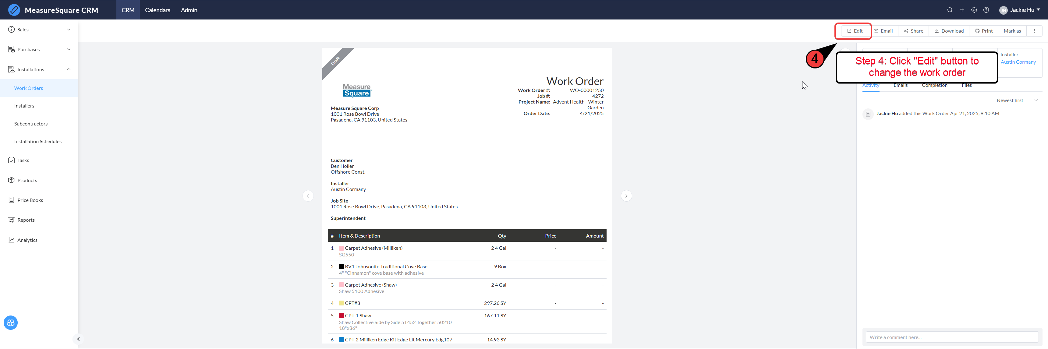1048x349 pixels.
Task: Go to next work order arrow
Action: (626, 196)
